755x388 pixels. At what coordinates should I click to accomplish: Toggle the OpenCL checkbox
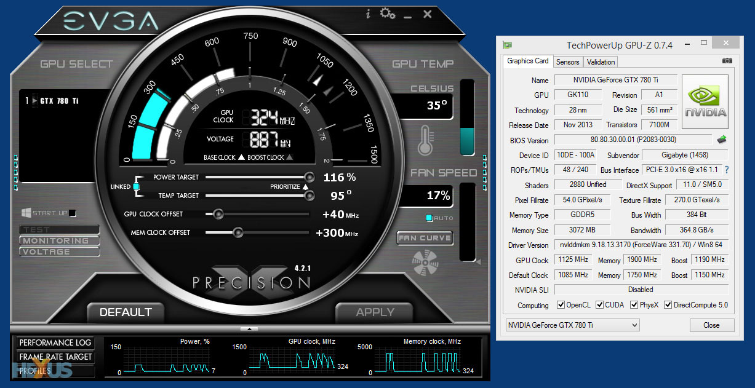pyautogui.click(x=561, y=305)
